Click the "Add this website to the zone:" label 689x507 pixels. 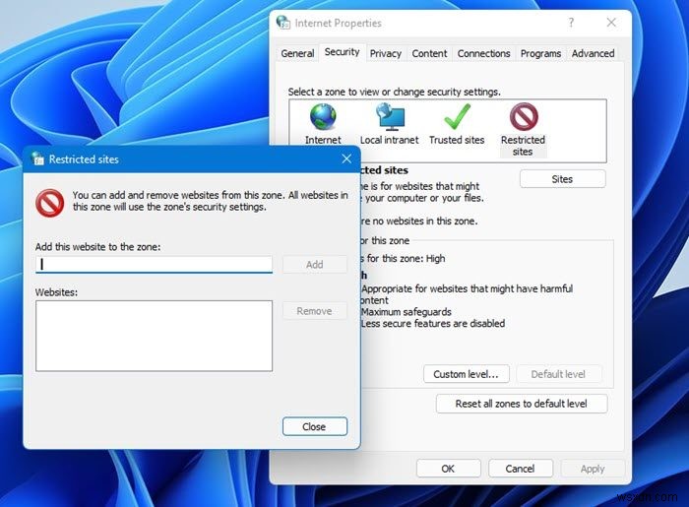click(98, 247)
